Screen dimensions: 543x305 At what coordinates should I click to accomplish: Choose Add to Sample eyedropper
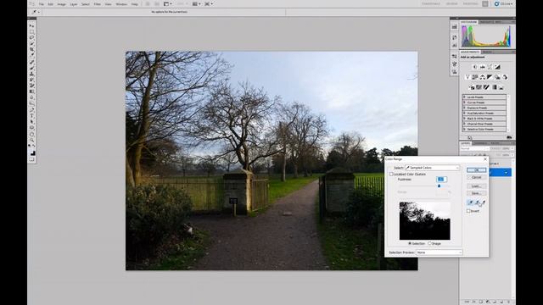tap(477, 202)
